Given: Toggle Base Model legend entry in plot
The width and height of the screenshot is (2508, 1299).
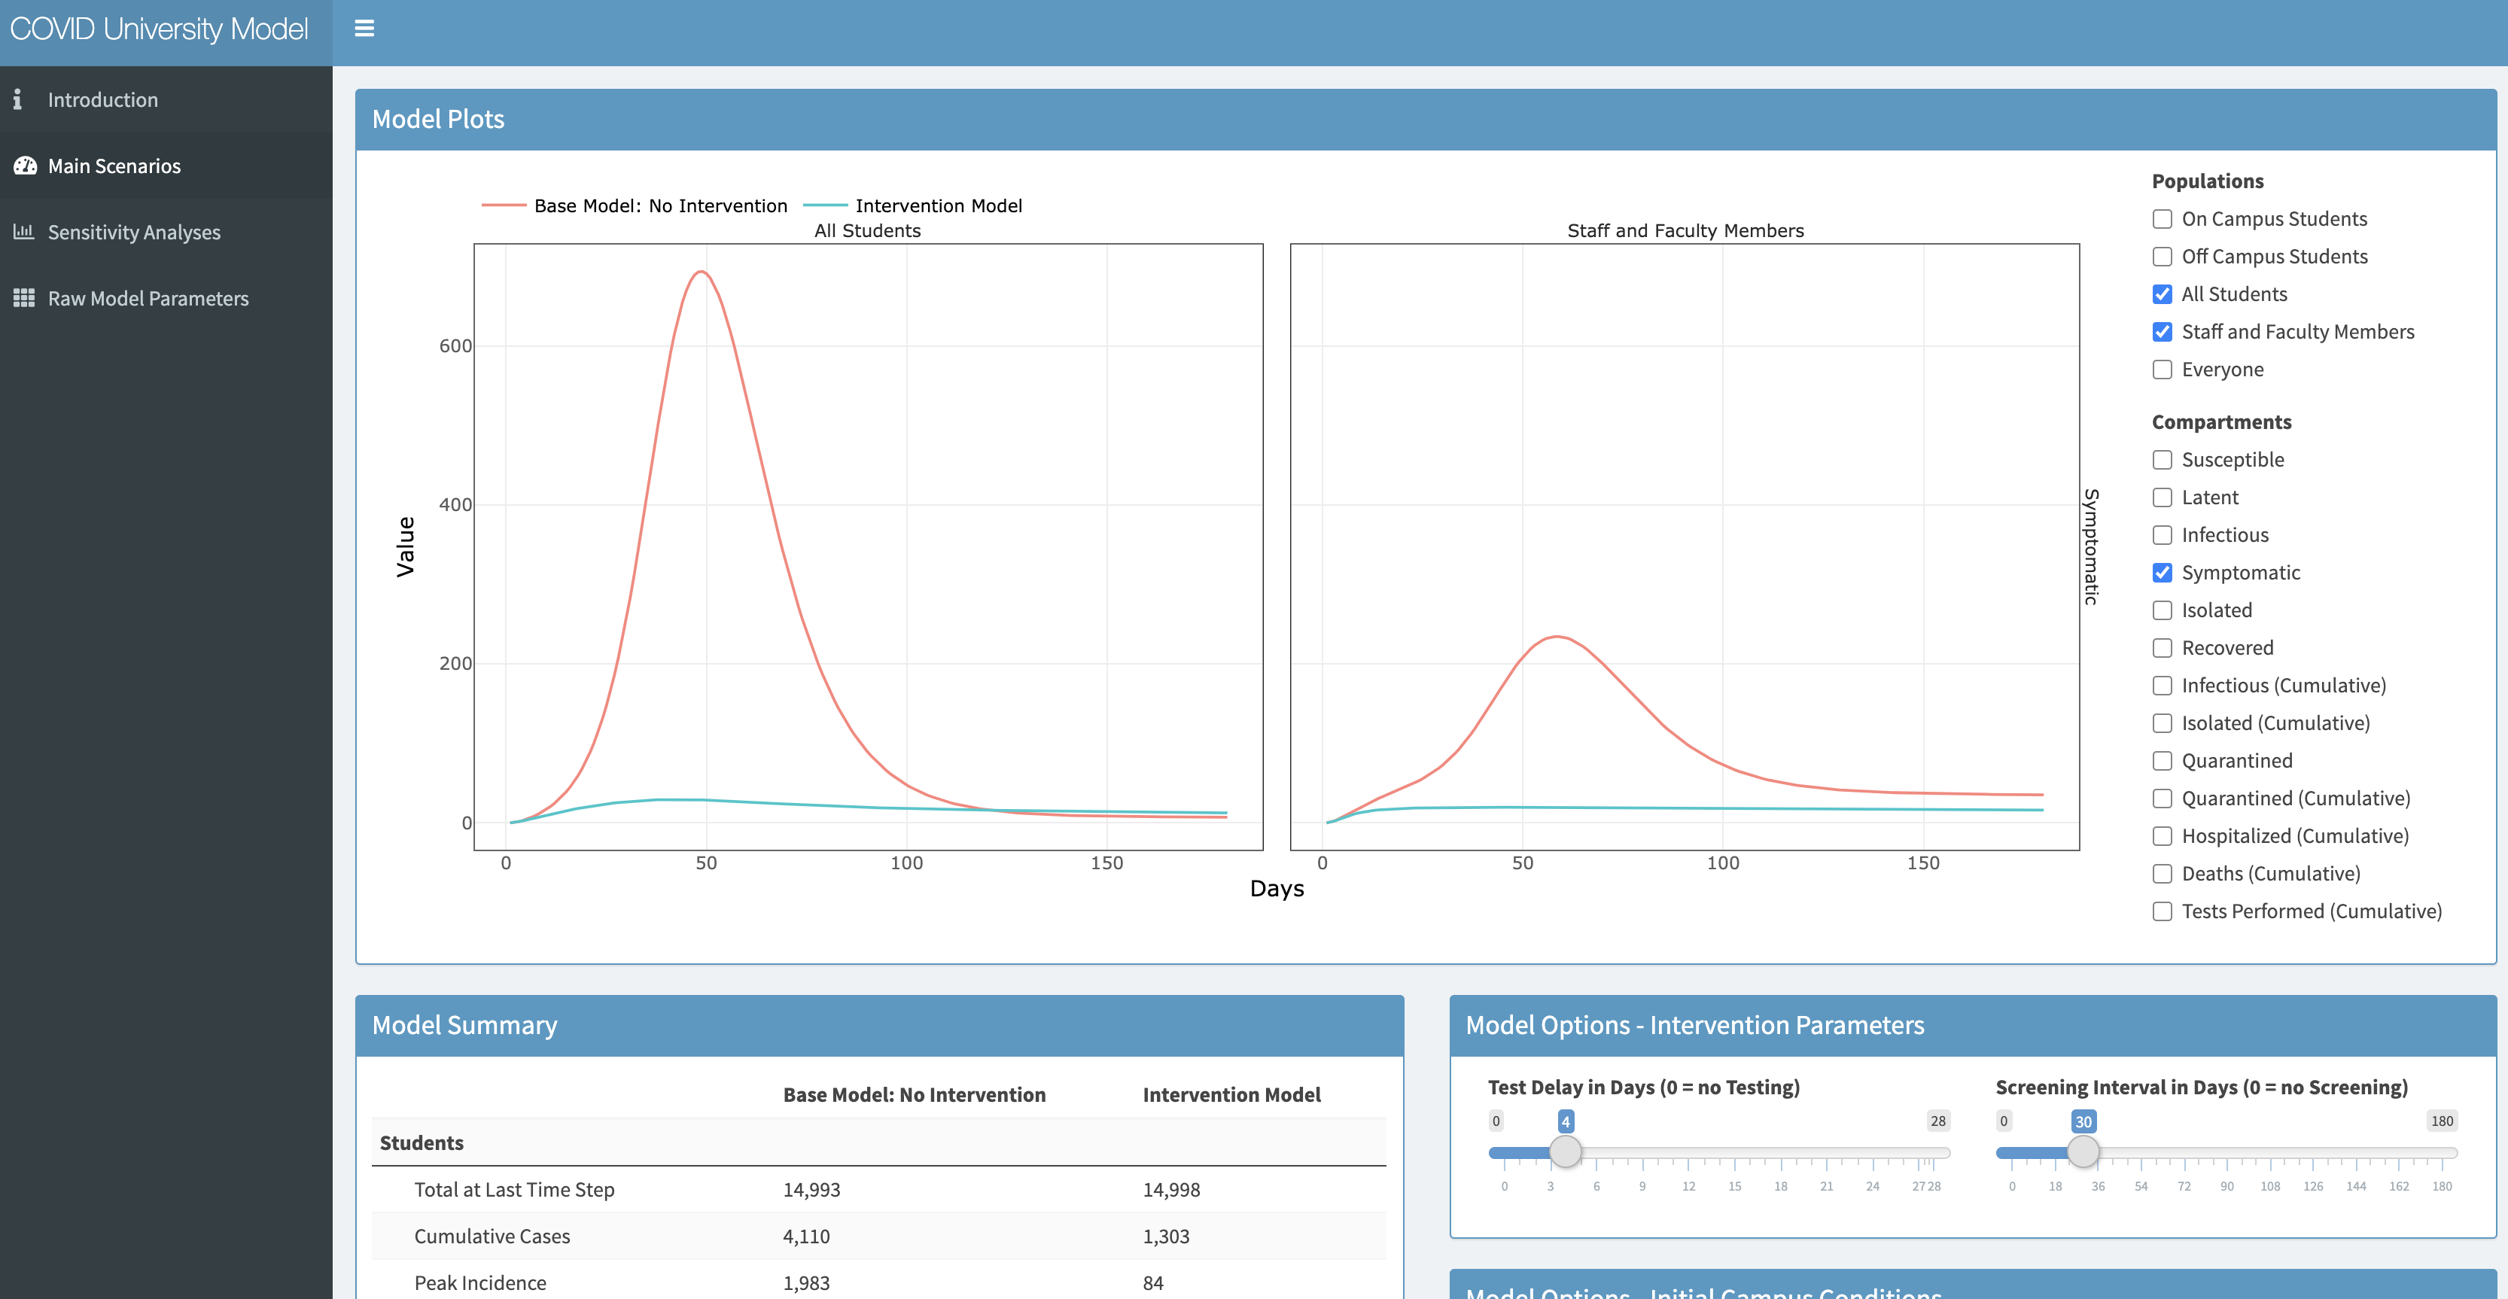Looking at the screenshot, I should [659, 205].
